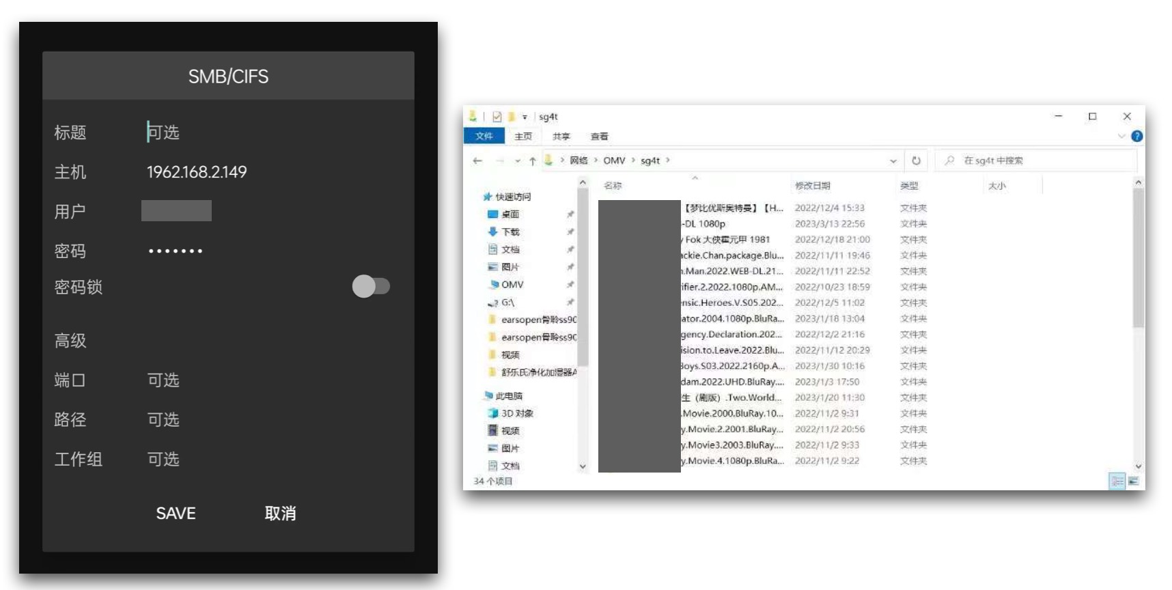Select OMV in the address breadcrumb
The image size is (1172, 590).
coord(614,160)
